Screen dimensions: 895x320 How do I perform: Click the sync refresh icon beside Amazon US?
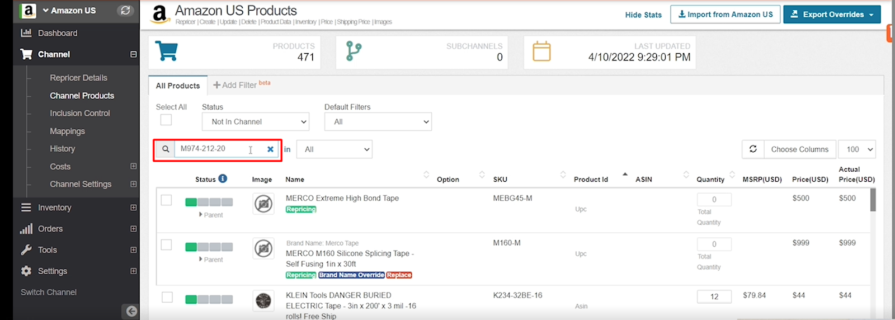click(x=125, y=10)
